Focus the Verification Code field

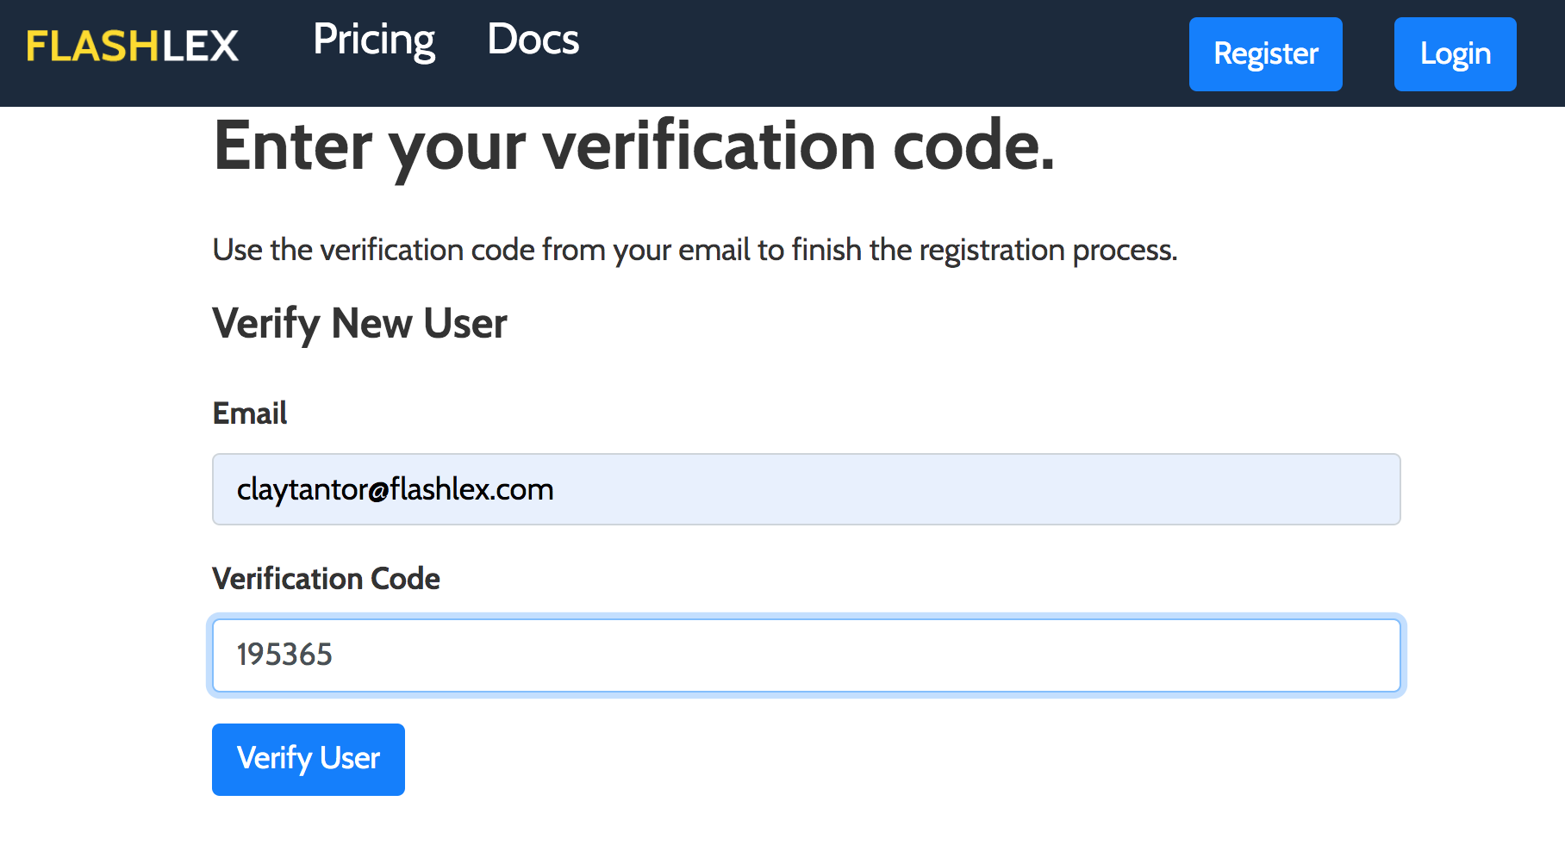pos(806,655)
